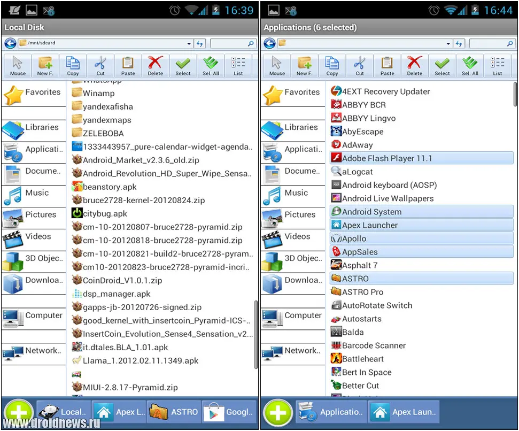The image size is (519, 431).
Task: Expand the path dropdown in the Applications window
Action: point(448,43)
